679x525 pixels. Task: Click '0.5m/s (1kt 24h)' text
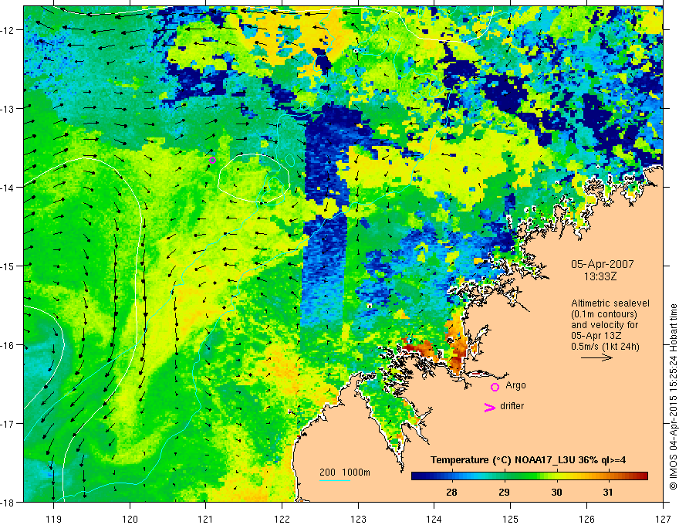(605, 347)
